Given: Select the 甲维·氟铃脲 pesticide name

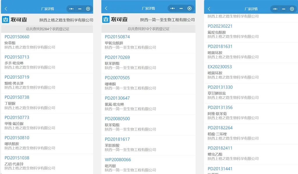Looking at the screenshot, I should [x=14, y=124].
